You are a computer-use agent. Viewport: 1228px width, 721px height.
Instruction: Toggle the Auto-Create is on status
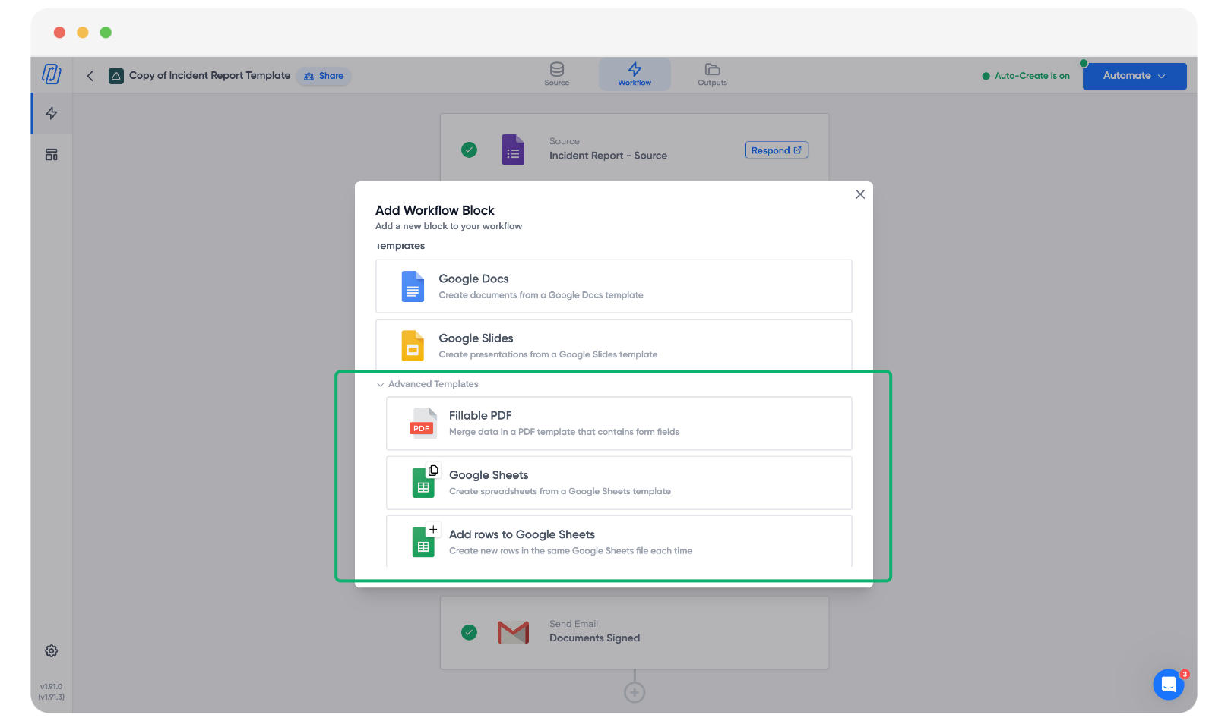click(x=1026, y=76)
